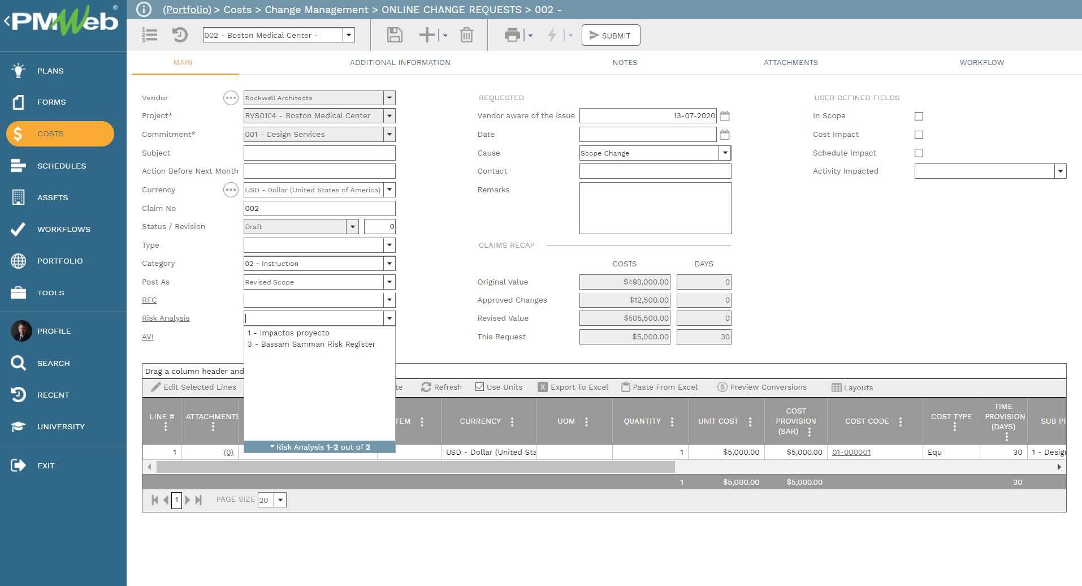Expand the Cause dropdown
Image resolution: width=1082 pixels, height=586 pixels.
[725, 153]
